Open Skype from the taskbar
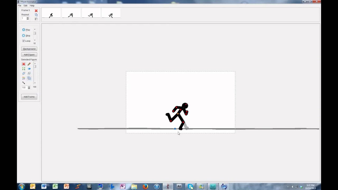The image size is (338, 190). [x=190, y=187]
